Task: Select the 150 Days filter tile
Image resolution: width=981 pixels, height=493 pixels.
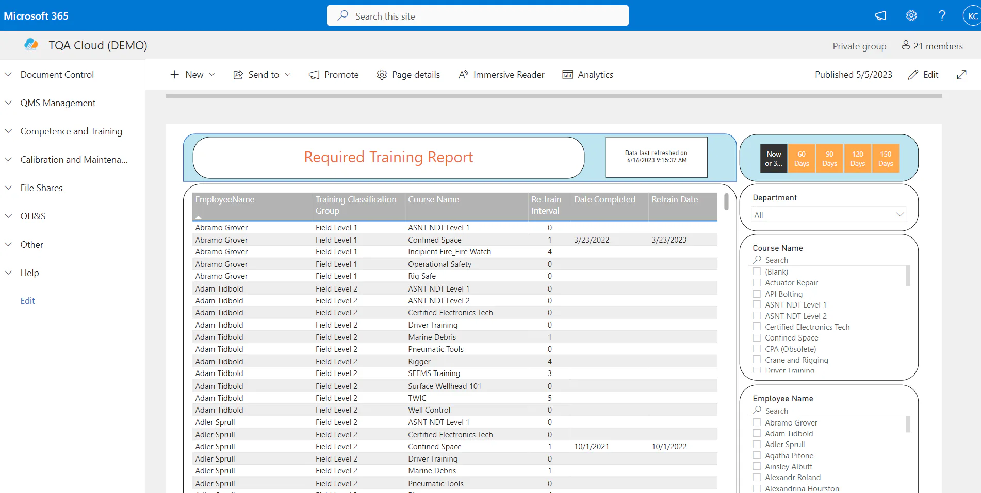Action: pos(886,158)
